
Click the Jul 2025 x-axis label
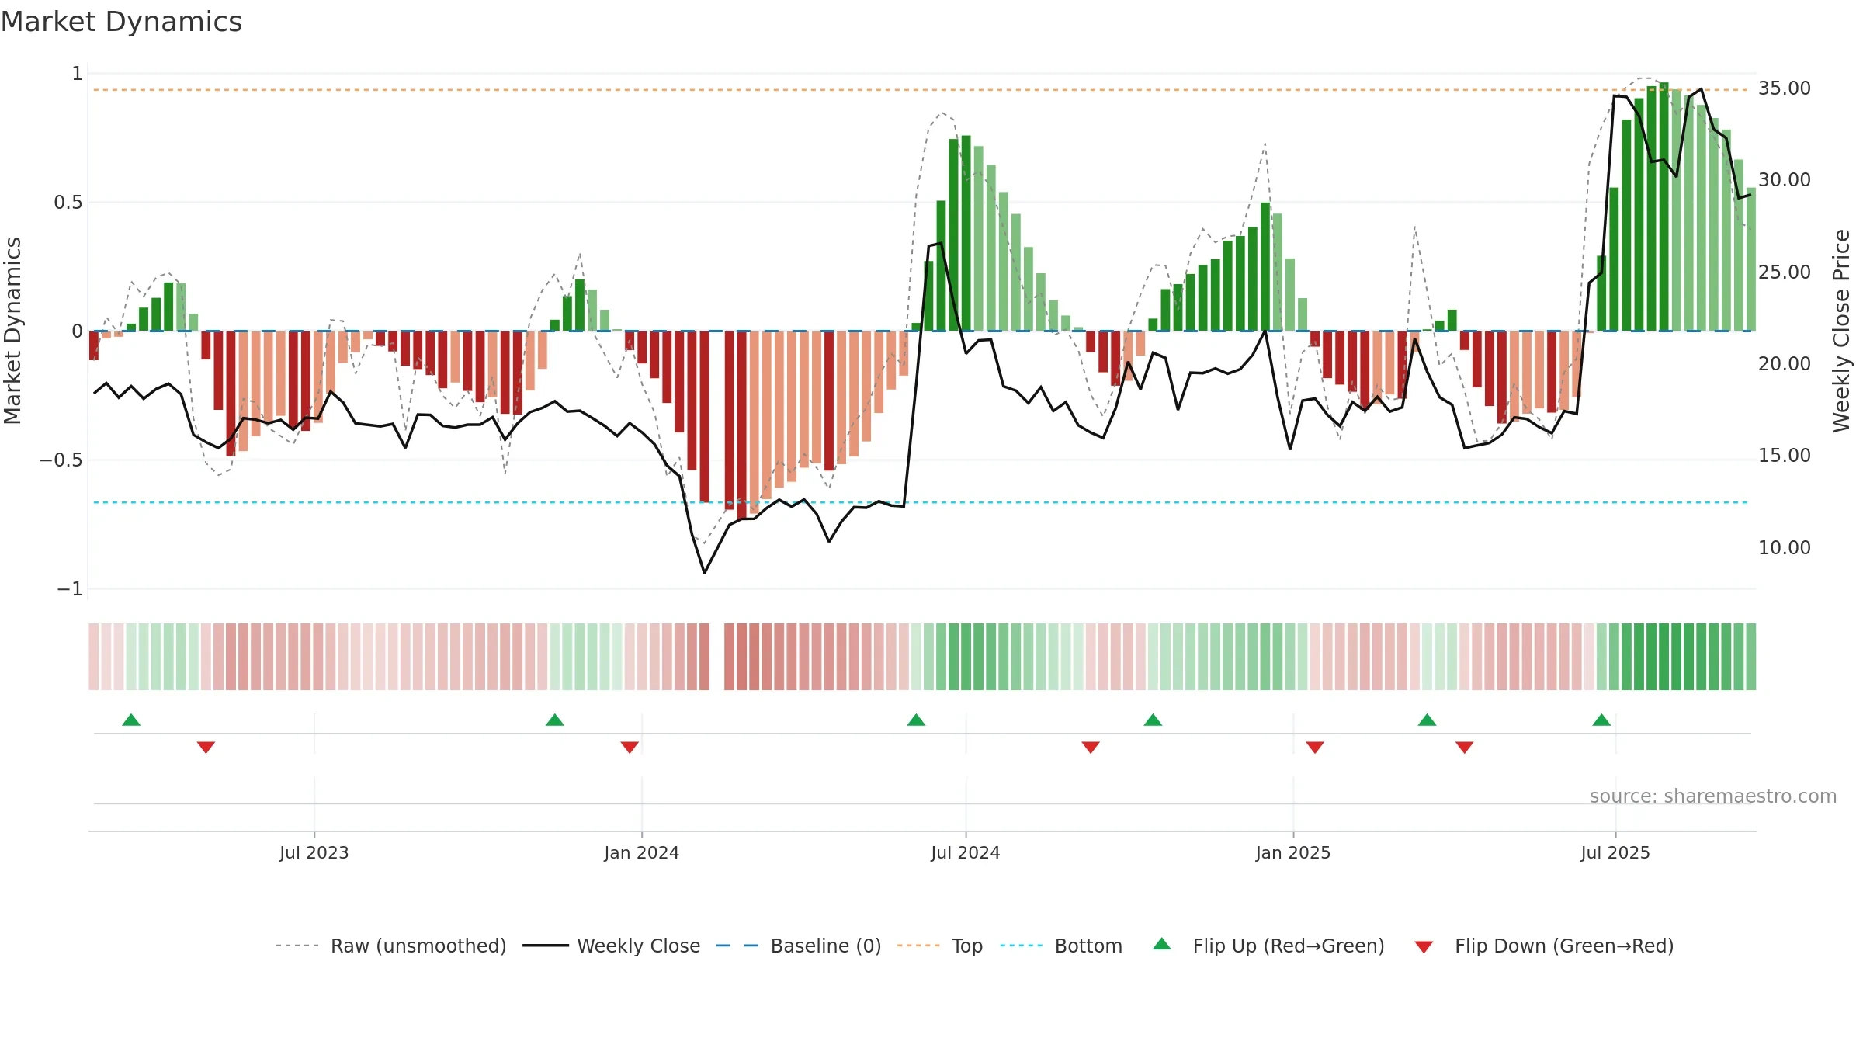[1615, 852]
